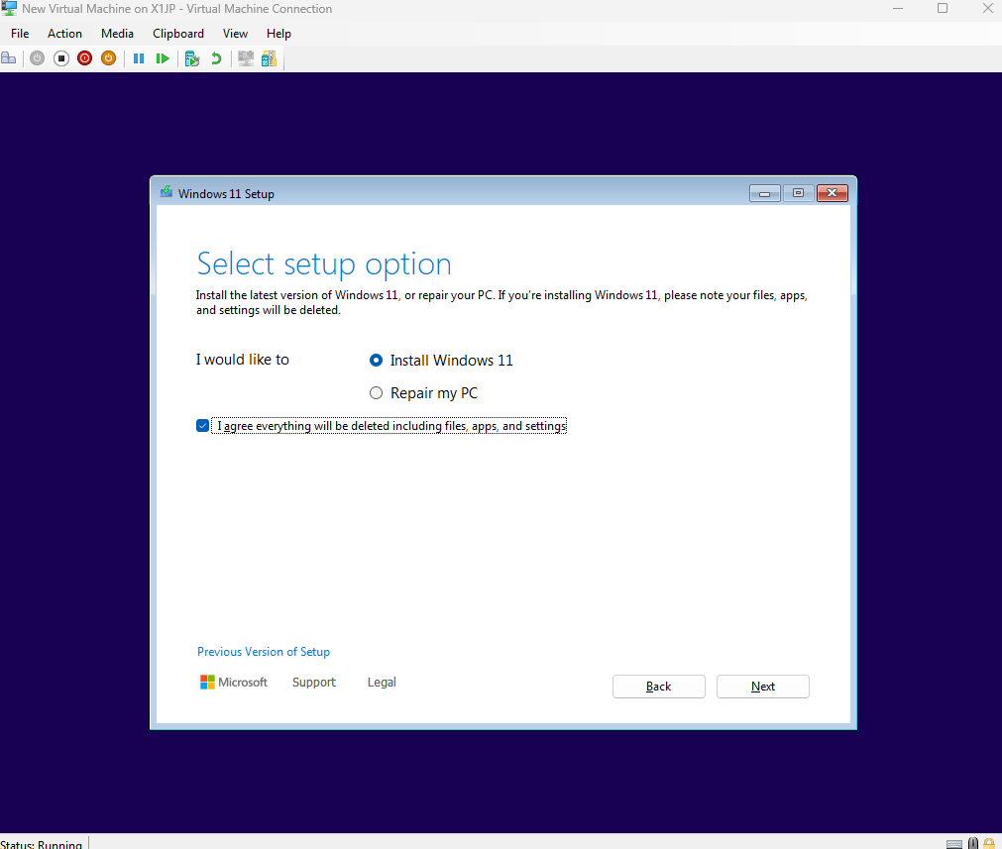This screenshot has height=849, width=1002.
Task: Toggle the agree everything will be deleted checkbox
Action: [203, 426]
